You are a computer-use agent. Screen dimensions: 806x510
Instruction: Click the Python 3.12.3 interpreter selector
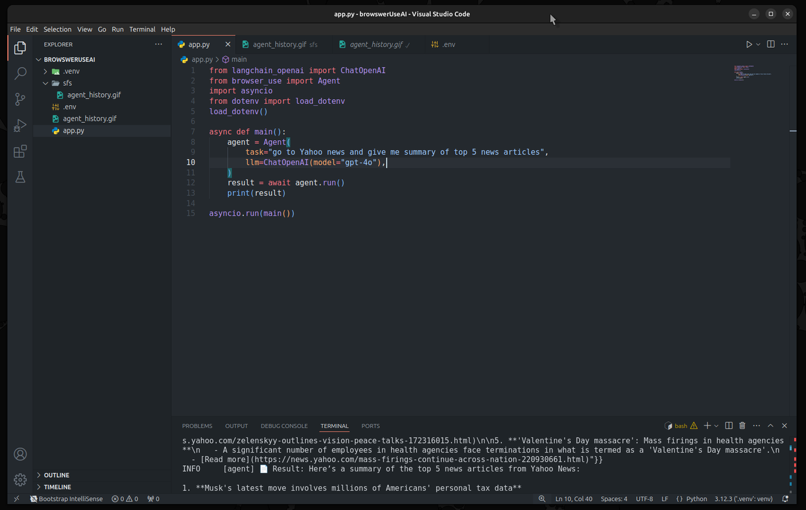coord(744,499)
